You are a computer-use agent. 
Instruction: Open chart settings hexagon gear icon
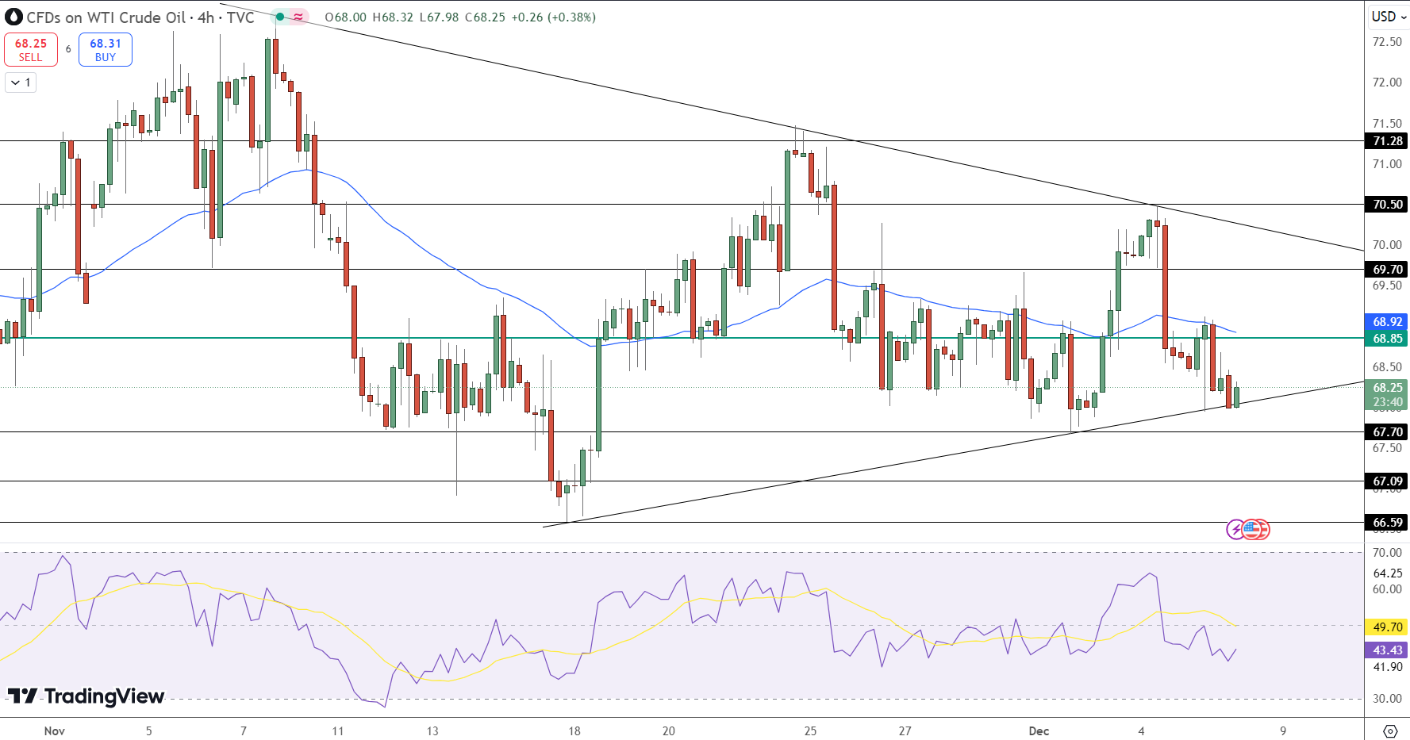pos(1390,730)
